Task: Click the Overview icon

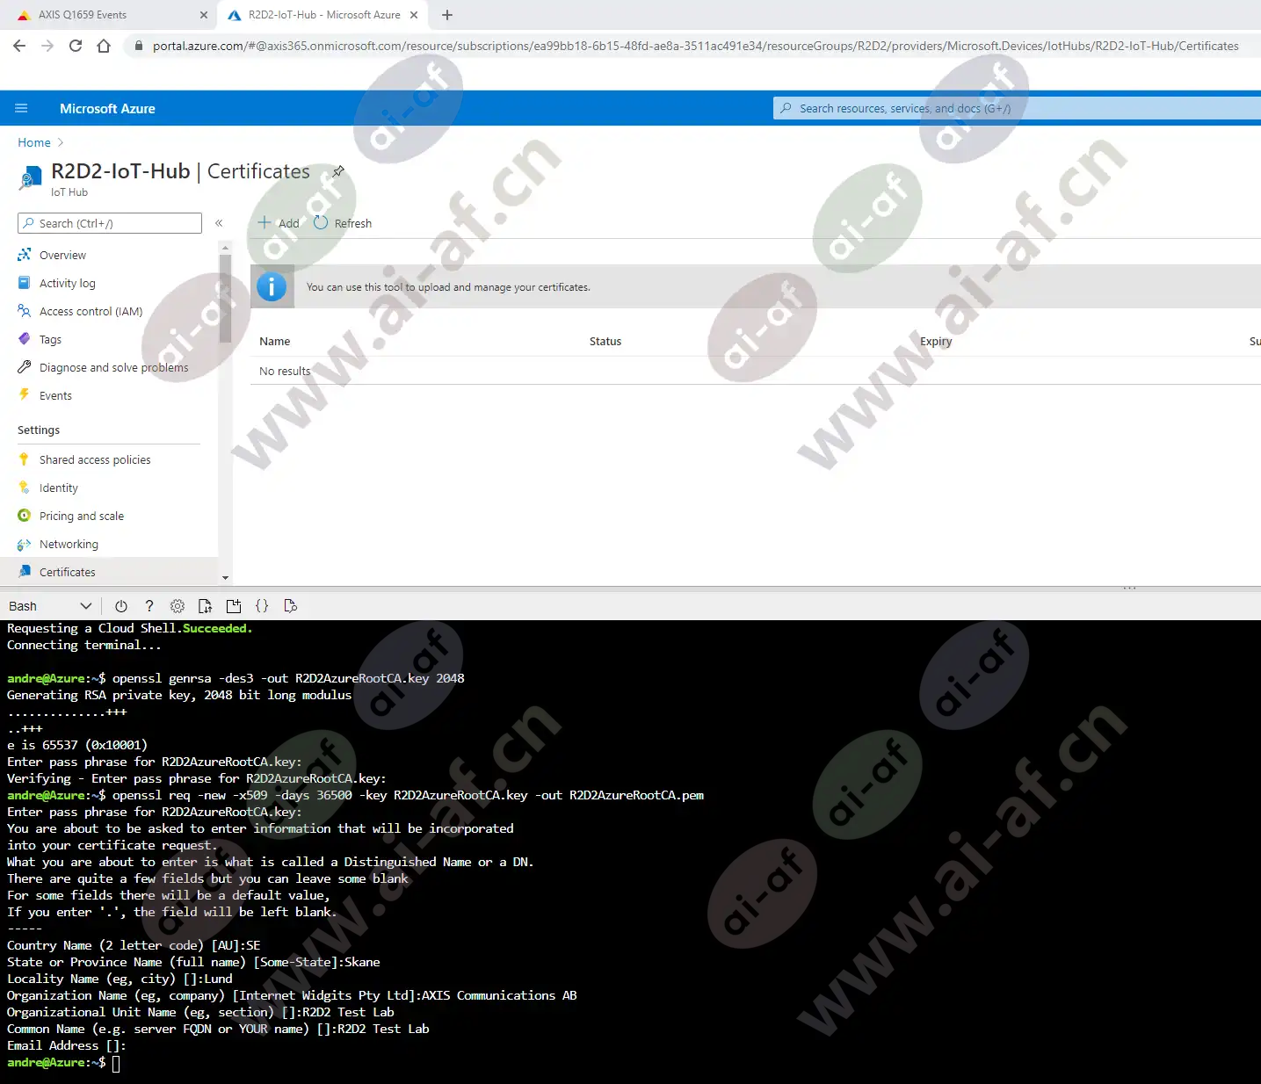Action: pos(25,255)
